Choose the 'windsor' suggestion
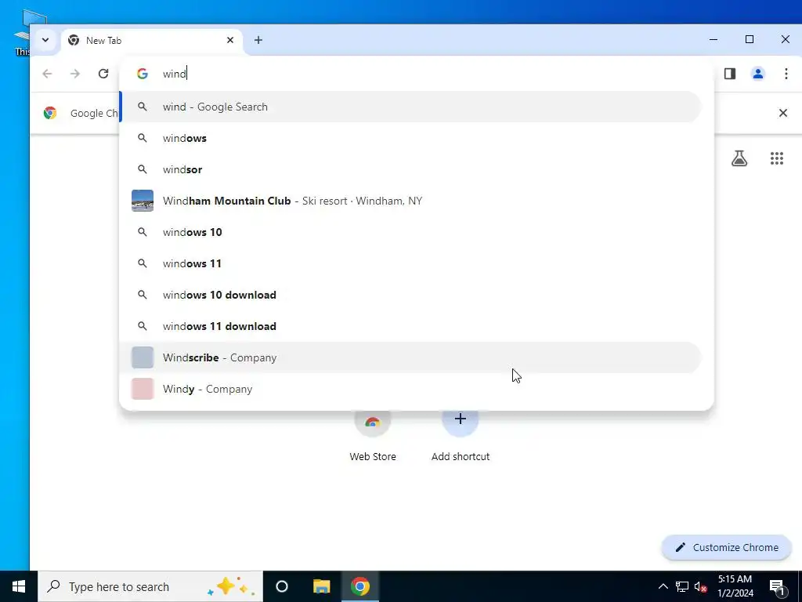Screen dimensions: 802x602 [x=410, y=169]
